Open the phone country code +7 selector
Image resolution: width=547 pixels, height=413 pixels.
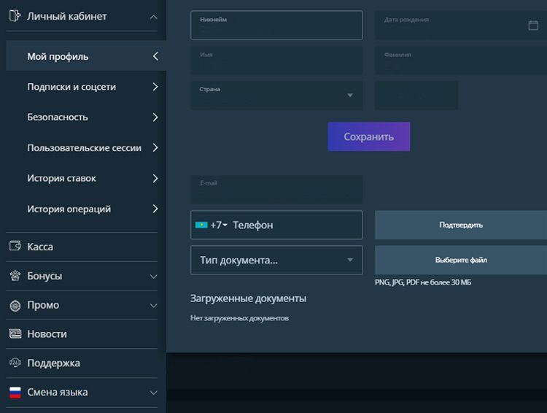212,225
